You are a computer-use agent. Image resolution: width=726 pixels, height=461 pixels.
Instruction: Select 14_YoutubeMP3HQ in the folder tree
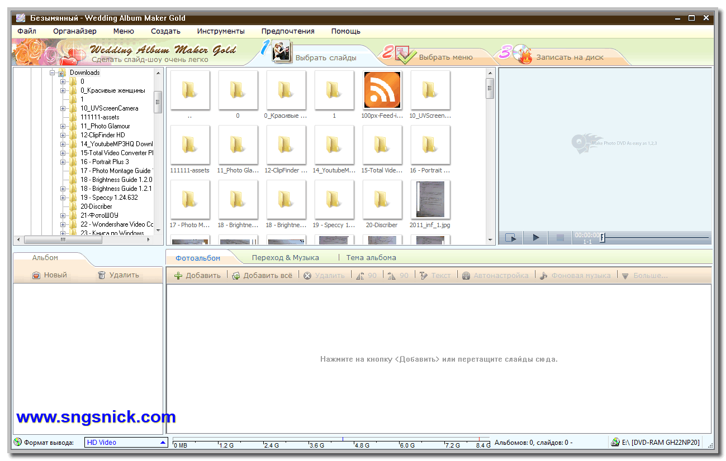(x=116, y=144)
